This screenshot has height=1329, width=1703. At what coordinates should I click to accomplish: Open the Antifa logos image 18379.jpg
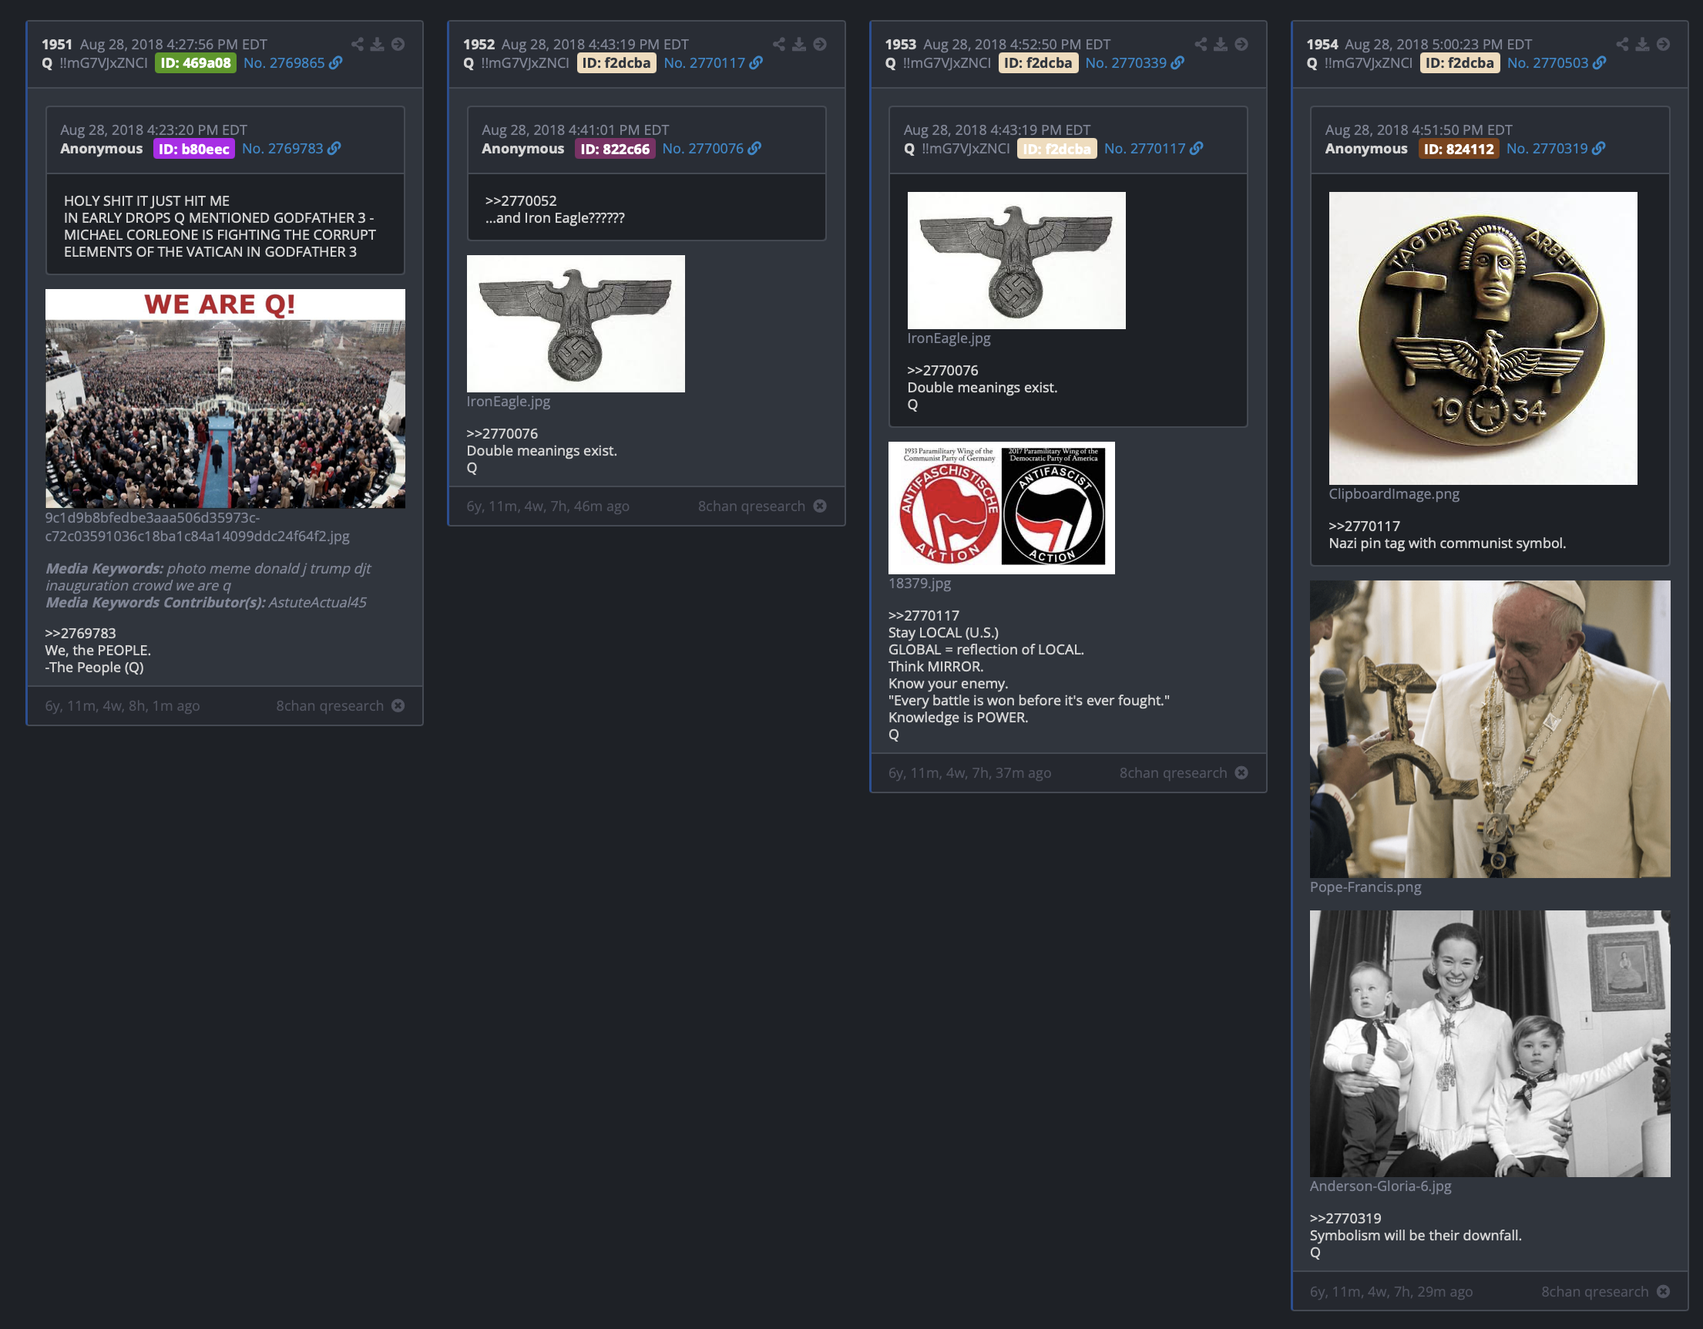[1002, 508]
